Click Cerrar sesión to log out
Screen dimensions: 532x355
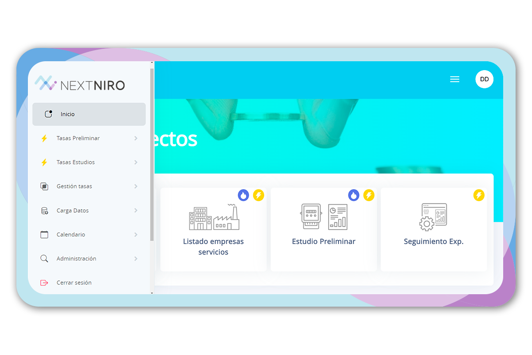click(89, 283)
